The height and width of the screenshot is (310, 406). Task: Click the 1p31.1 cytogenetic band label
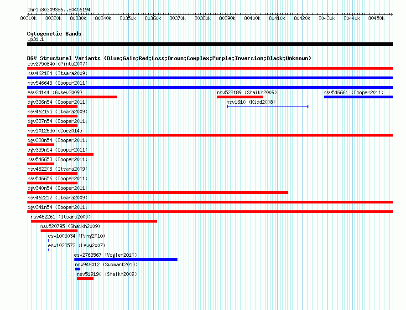tap(36, 39)
